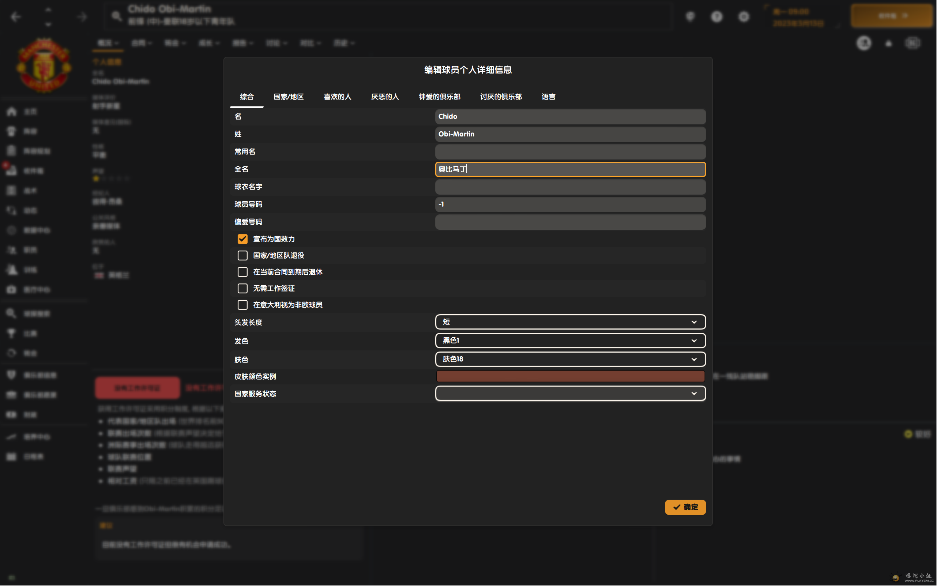Open the home icon in the sidebar
This screenshot has width=937, height=586.
pyautogui.click(x=12, y=112)
